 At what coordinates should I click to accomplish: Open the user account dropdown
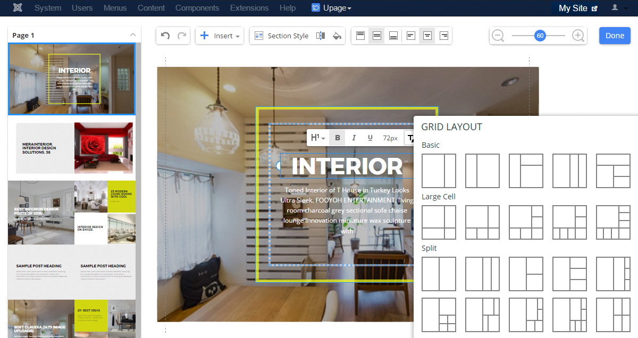click(x=619, y=8)
